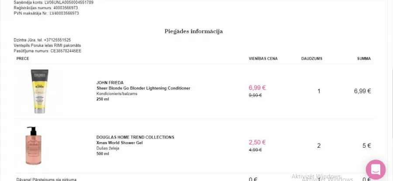The width and height of the screenshot is (393, 181).
Task: Click the PRECE column header
Action: tap(23, 59)
